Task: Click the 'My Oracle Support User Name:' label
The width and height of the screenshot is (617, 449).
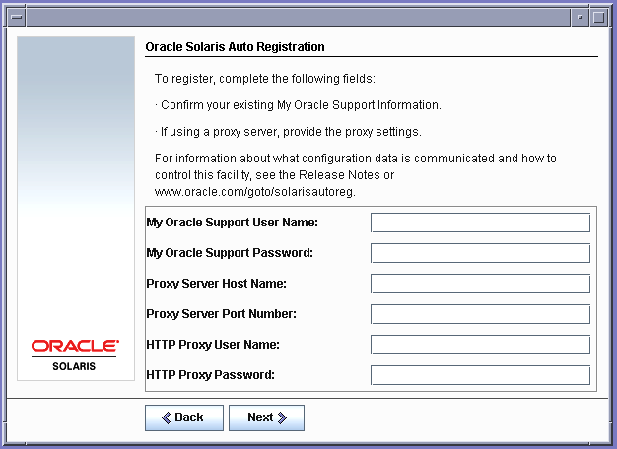Action: (x=233, y=223)
